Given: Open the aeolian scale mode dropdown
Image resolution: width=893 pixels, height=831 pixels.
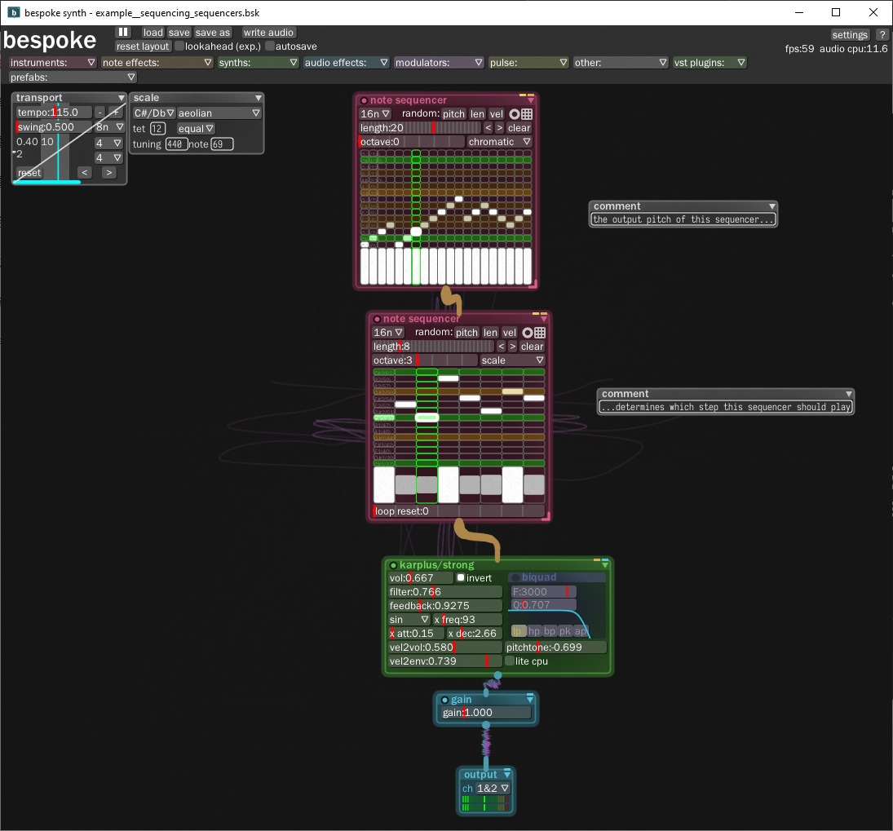Looking at the screenshot, I should coord(219,113).
